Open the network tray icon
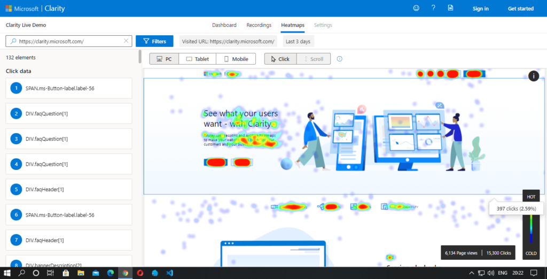Viewport: 547px width, 279px height. coord(481,273)
